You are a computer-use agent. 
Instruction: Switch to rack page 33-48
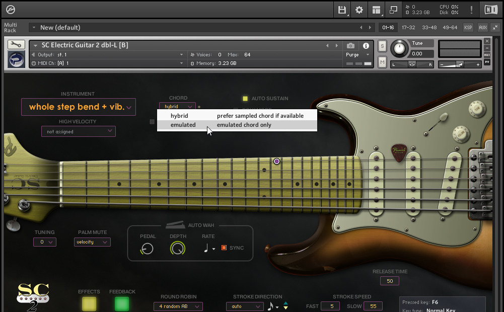click(429, 28)
